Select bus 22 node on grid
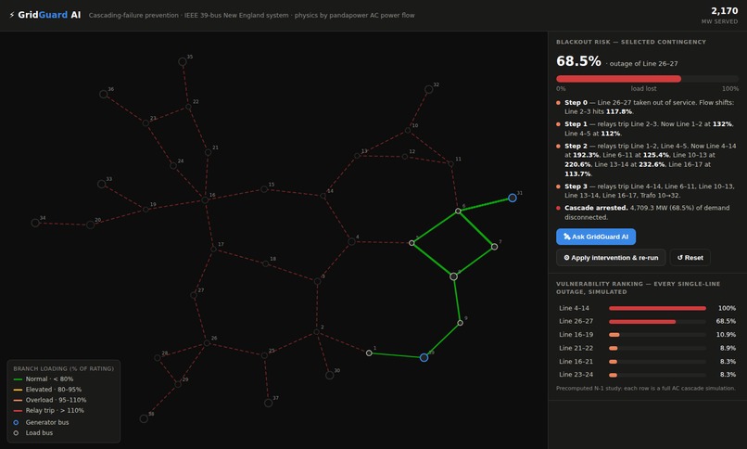This screenshot has height=449, width=747. (x=188, y=107)
